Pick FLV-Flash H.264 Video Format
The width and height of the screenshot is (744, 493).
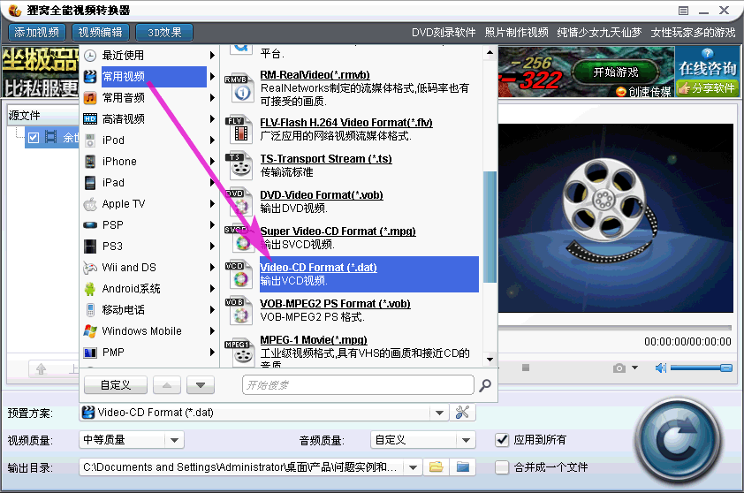tap(346, 123)
